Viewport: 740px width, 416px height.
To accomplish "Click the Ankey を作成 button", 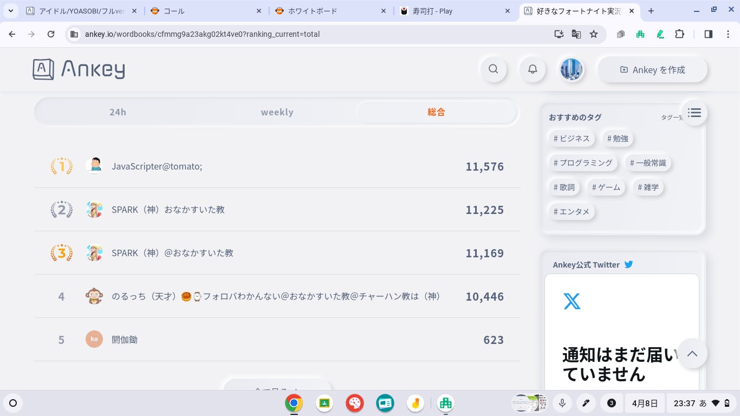I will [x=652, y=69].
